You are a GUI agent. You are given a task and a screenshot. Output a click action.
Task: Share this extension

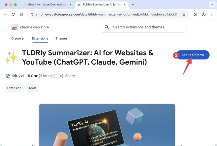(67, 76)
